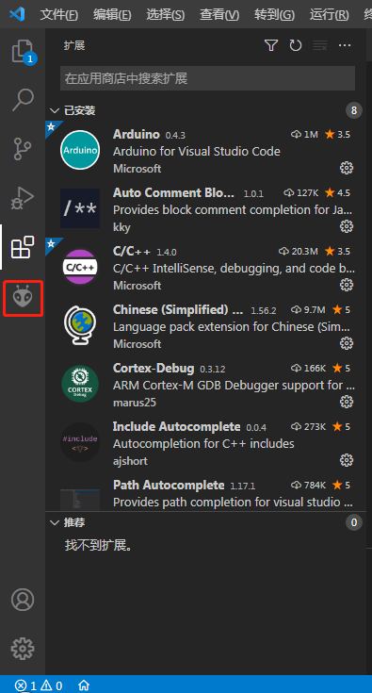The height and width of the screenshot is (693, 372).
Task: Open the manage gear for Cortex-Debug
Action: (x=347, y=402)
